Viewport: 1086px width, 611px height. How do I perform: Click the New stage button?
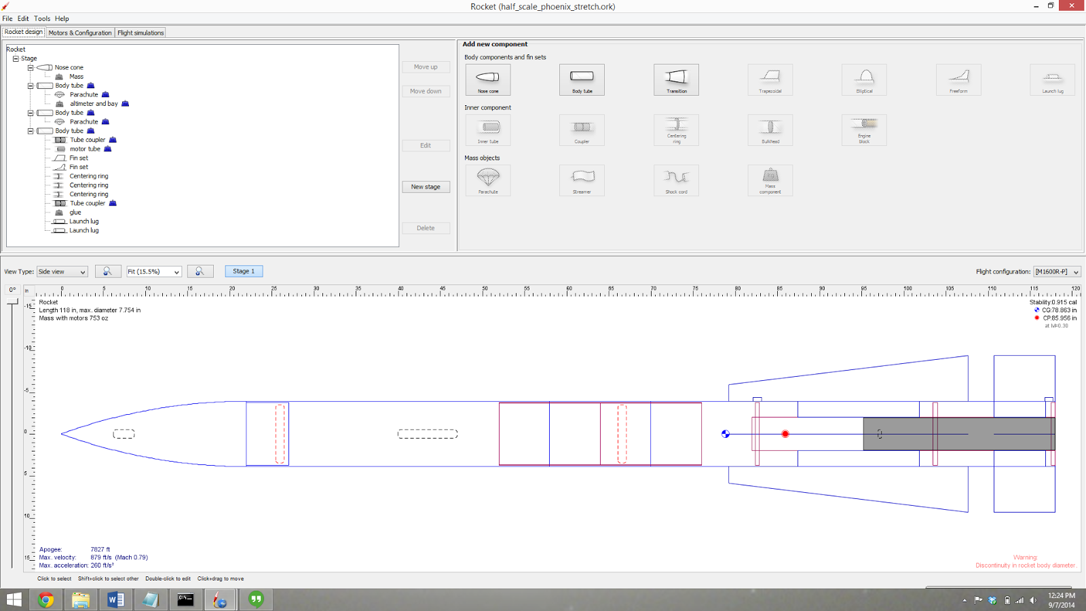tap(426, 187)
